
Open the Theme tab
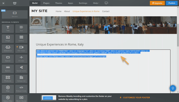tap(59, 3)
